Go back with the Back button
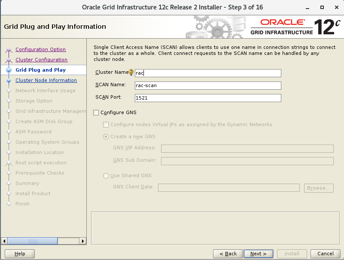 (228, 254)
